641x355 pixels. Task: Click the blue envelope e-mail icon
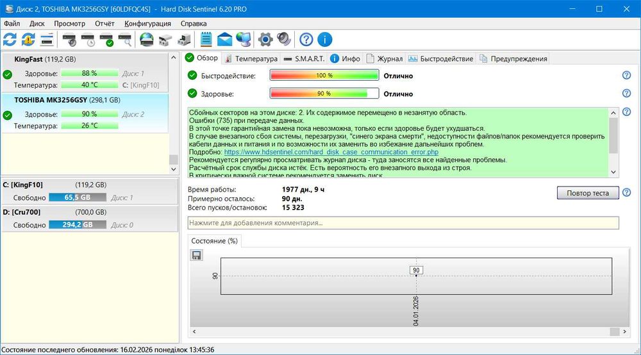tap(224, 40)
